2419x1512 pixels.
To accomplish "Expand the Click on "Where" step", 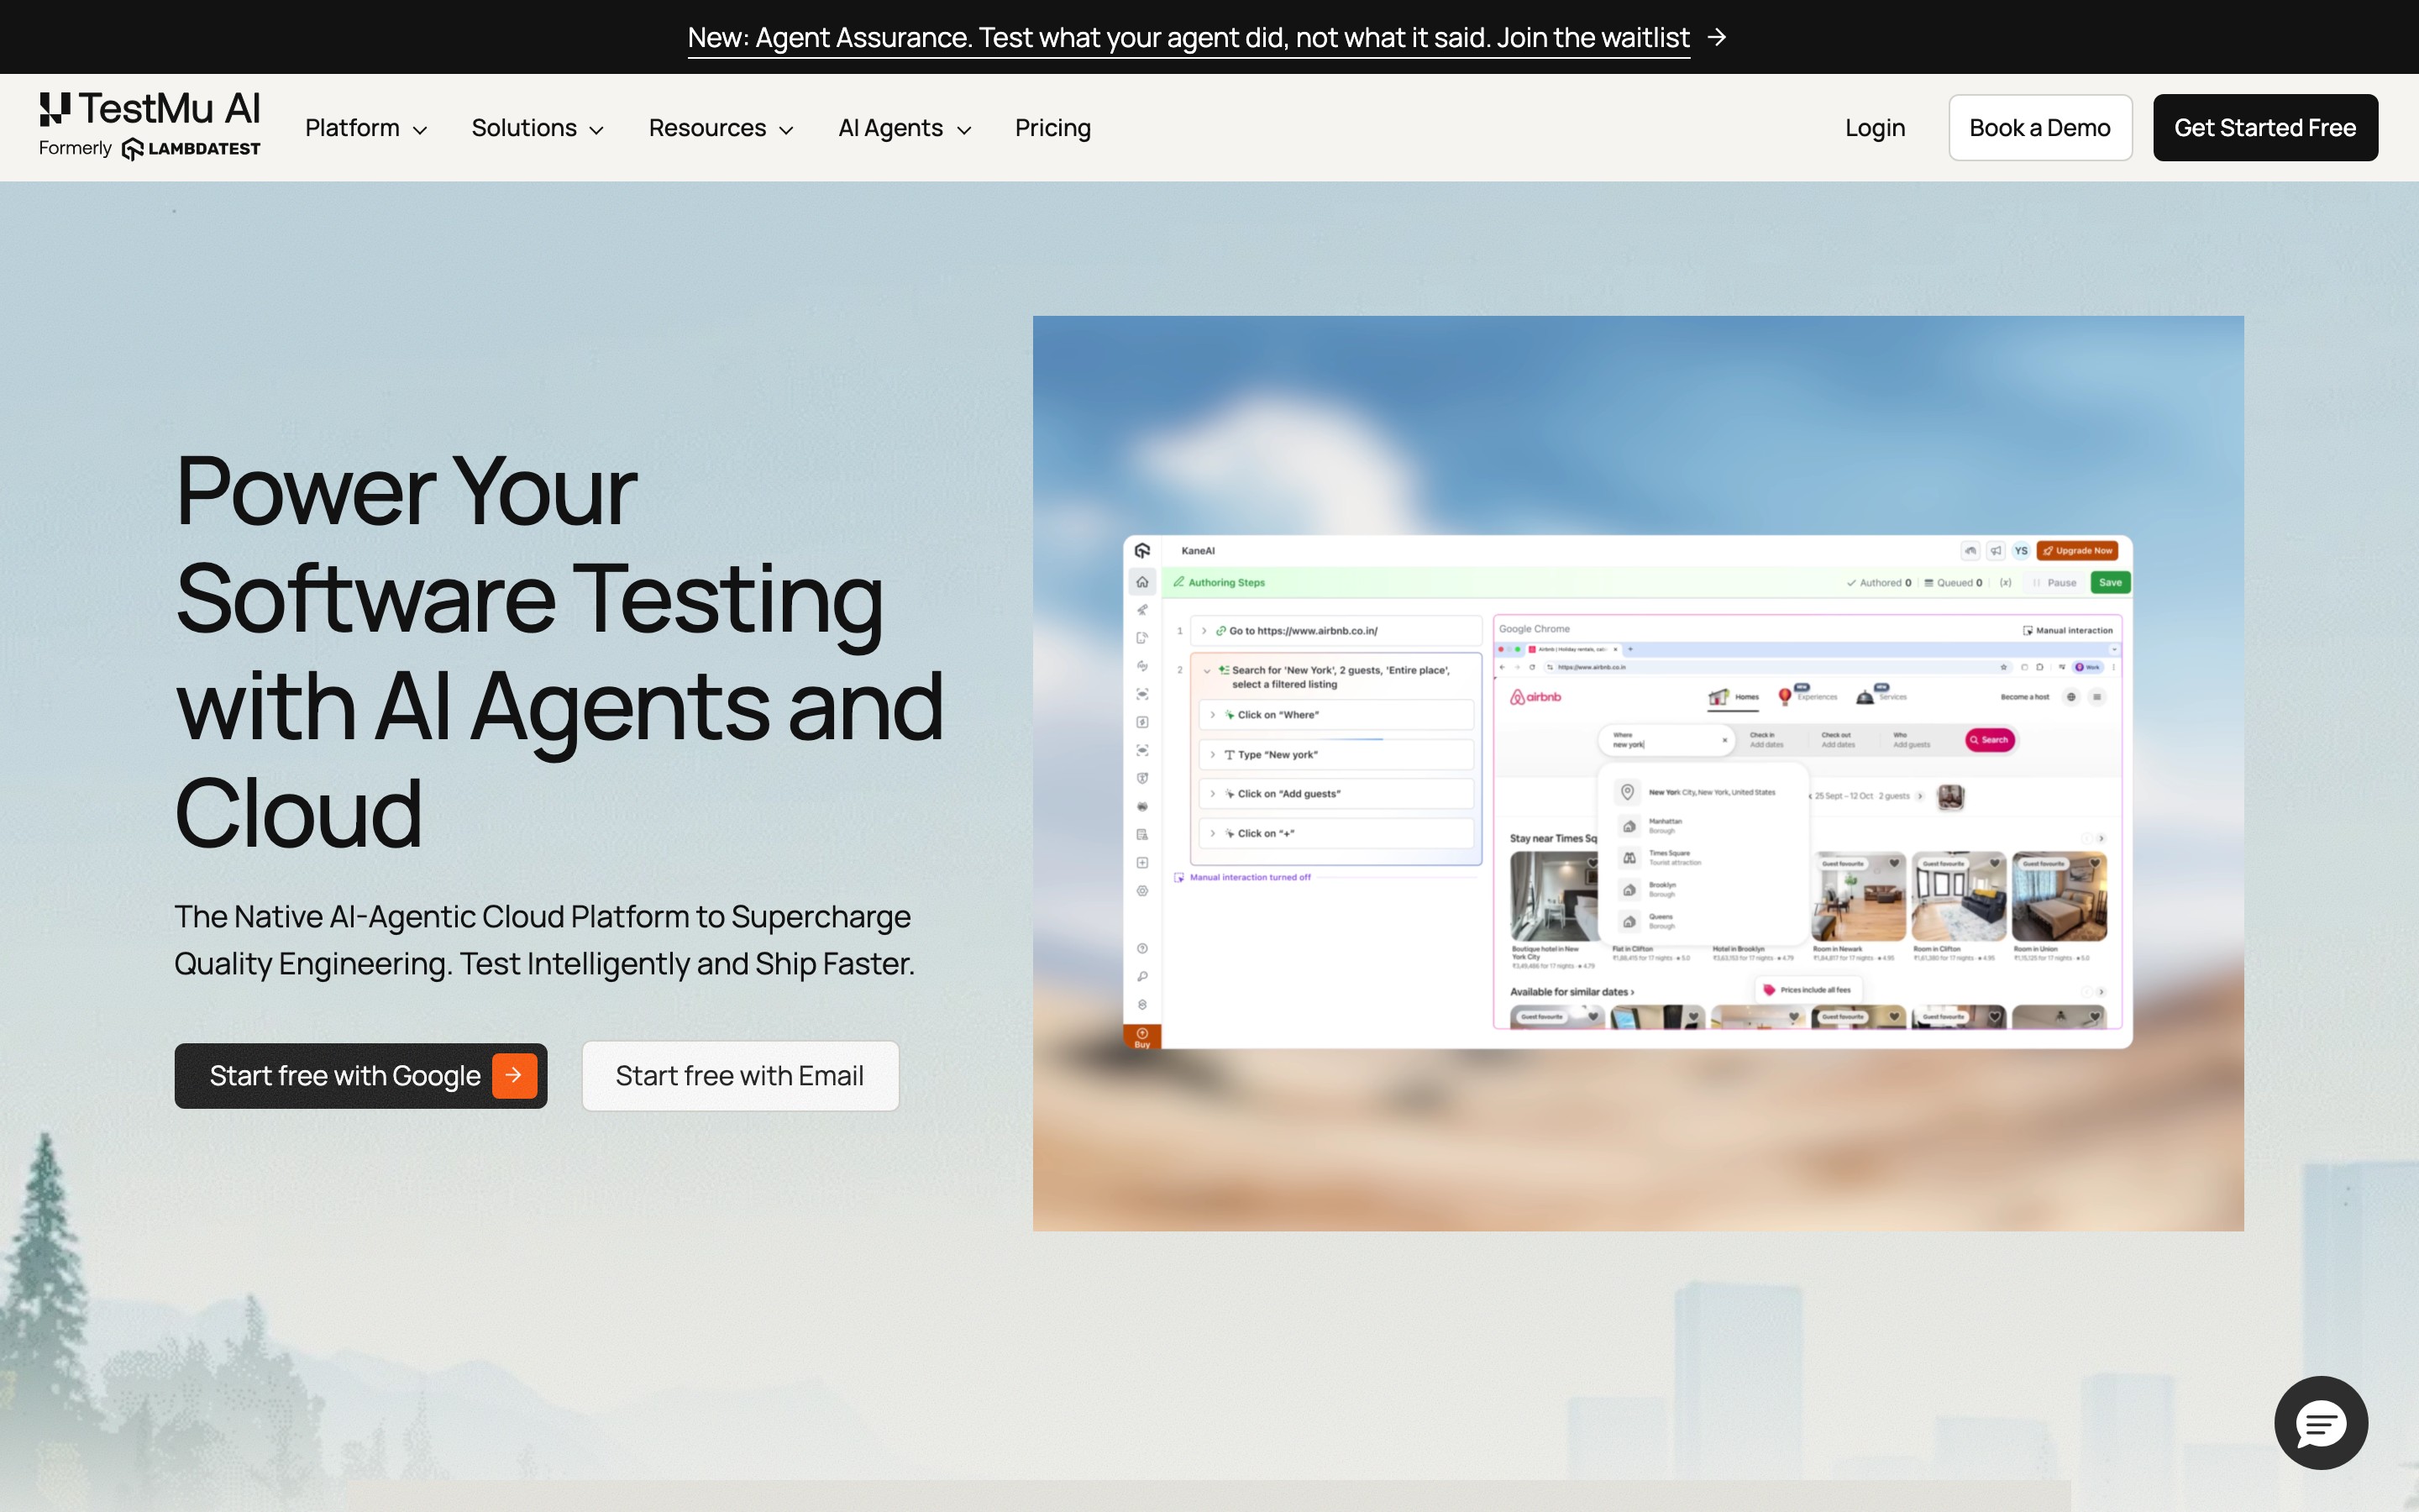I will click(1213, 715).
